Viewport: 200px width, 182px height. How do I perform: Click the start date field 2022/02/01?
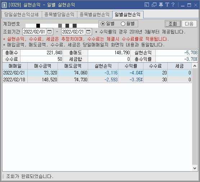(x=34, y=32)
